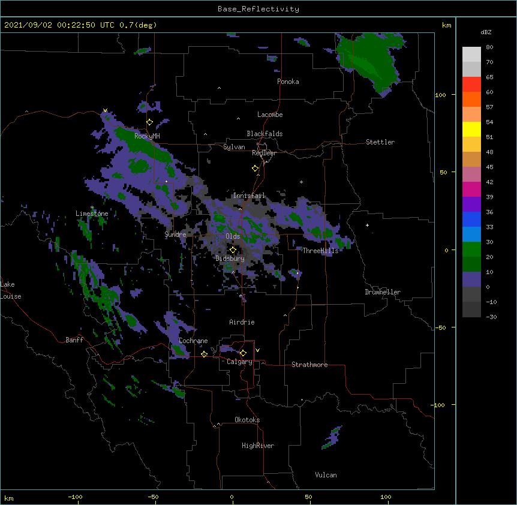Click the ThreeHills city label
517x505 pixels.
[x=320, y=251]
